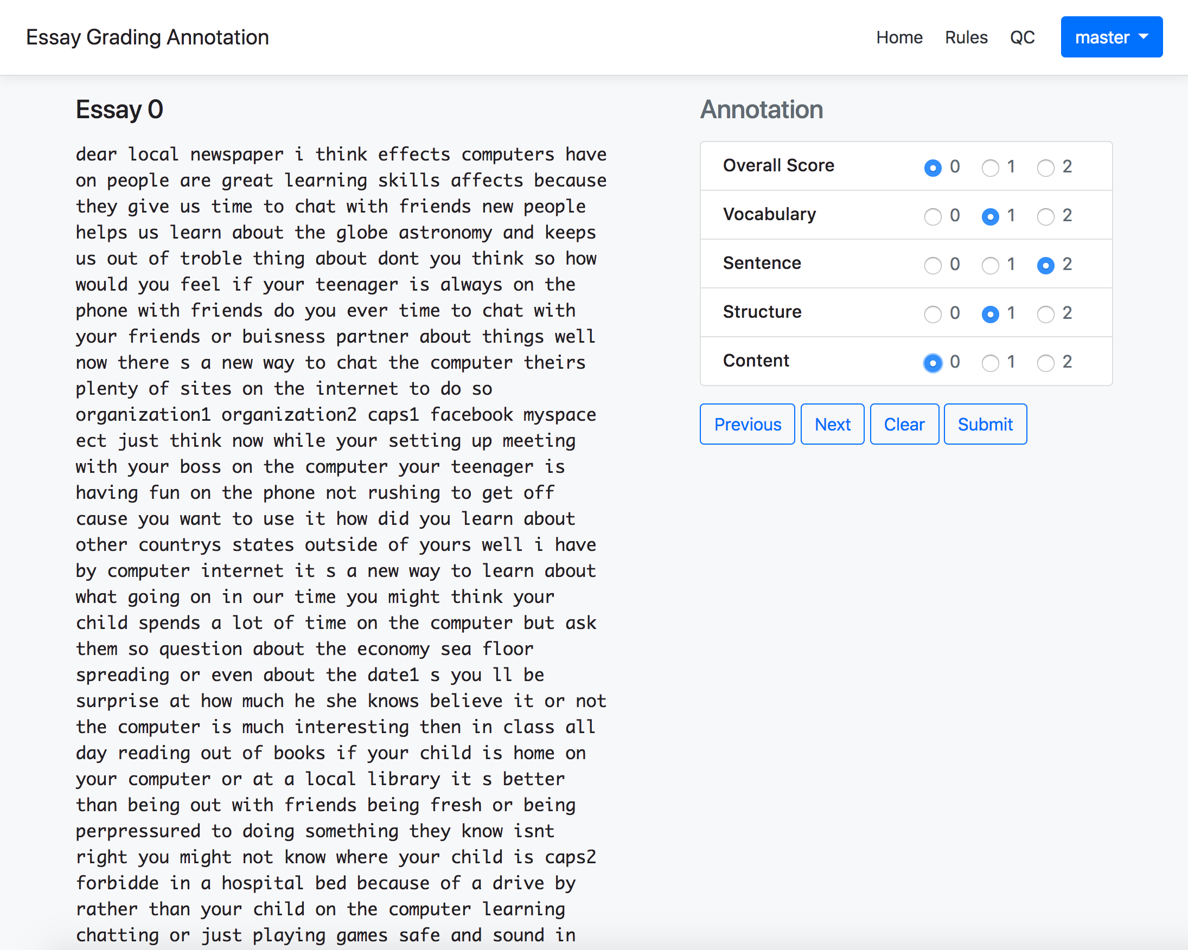Select Vocabulary score 2
Screen dimensions: 1188x950
click(x=1045, y=216)
